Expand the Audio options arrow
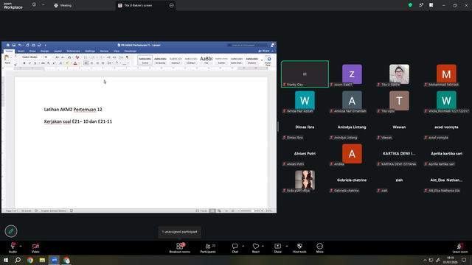The image size is (472, 265). 21,246
